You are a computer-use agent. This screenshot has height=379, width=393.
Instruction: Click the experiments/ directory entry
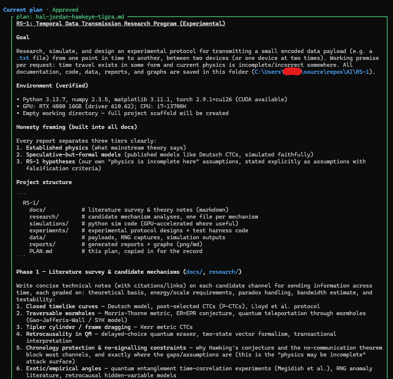(x=49, y=231)
